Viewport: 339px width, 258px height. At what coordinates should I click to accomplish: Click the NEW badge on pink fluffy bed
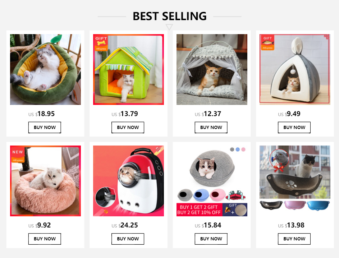coord(18,155)
